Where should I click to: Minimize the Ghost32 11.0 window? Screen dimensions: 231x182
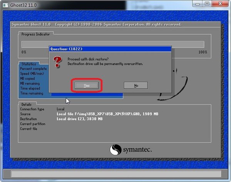198,4
